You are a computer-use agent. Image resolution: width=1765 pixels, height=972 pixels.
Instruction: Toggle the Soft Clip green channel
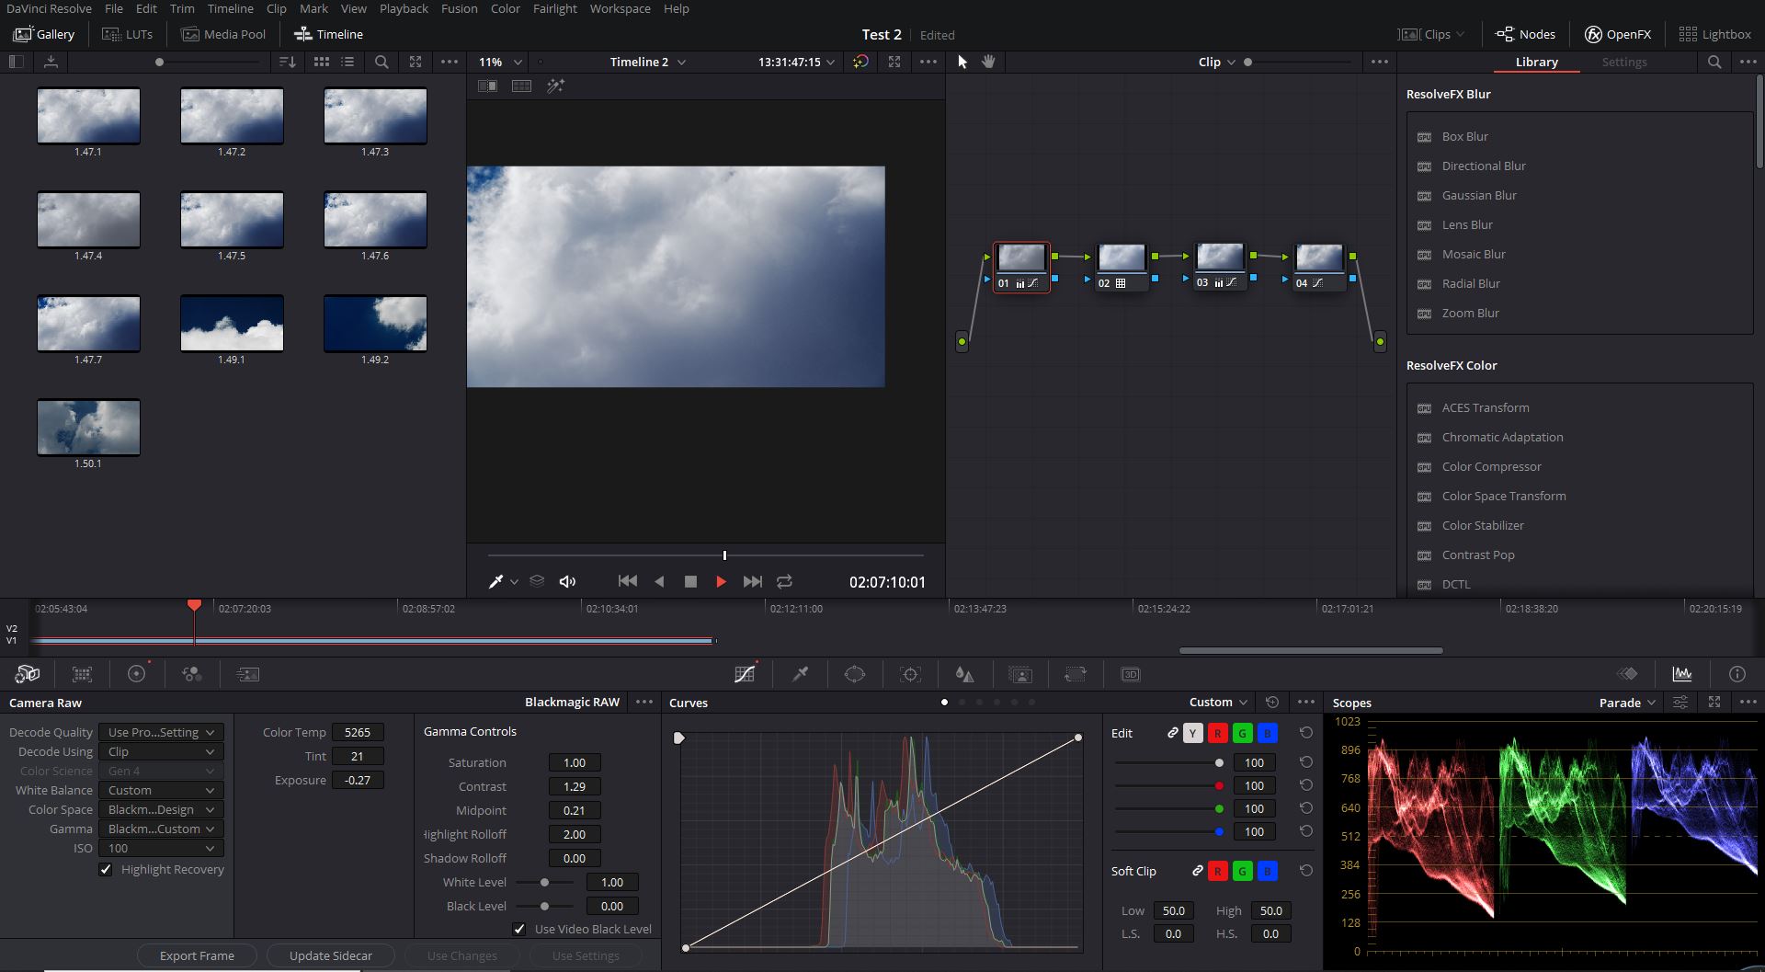(1242, 871)
